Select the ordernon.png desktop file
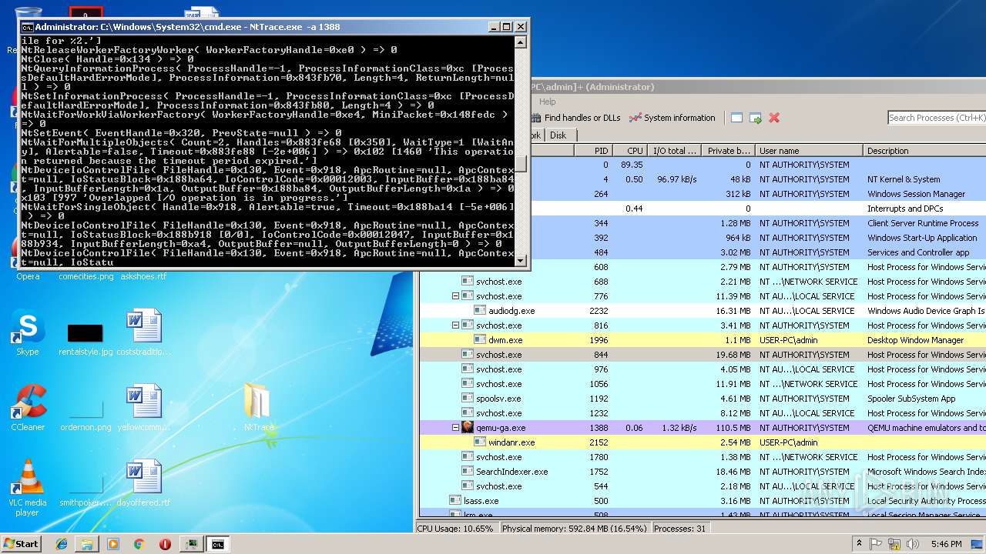 coord(86,413)
